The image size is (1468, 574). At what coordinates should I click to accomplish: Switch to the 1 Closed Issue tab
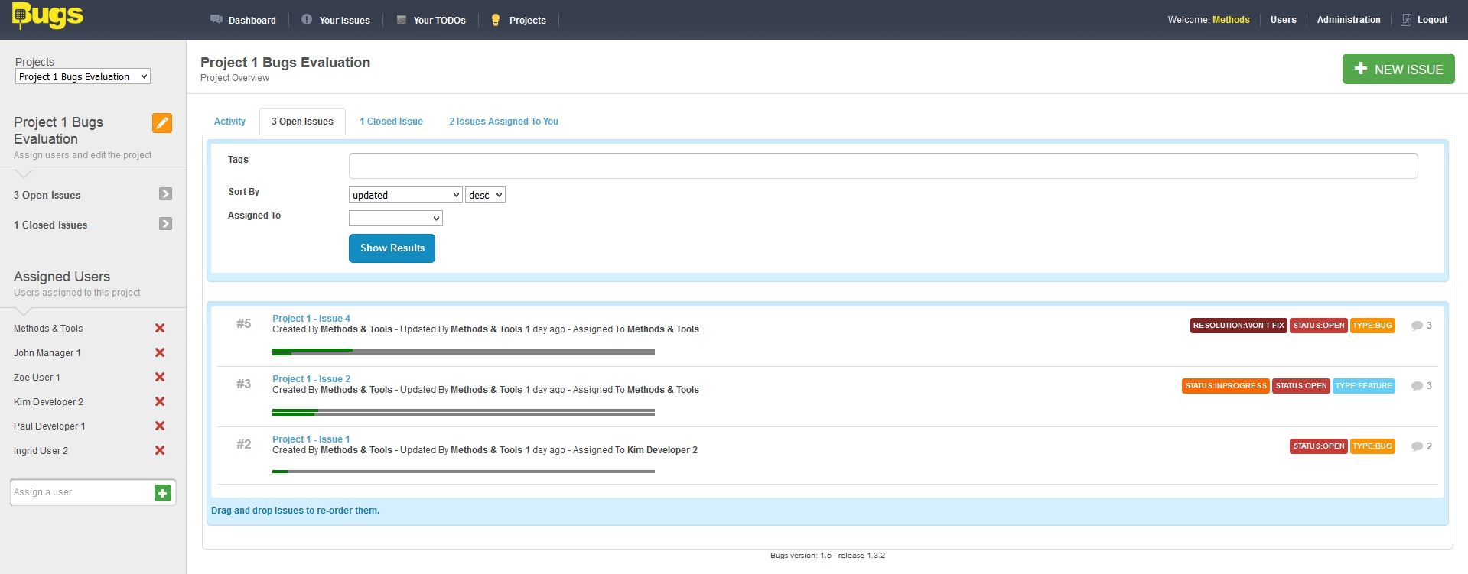pyautogui.click(x=391, y=122)
